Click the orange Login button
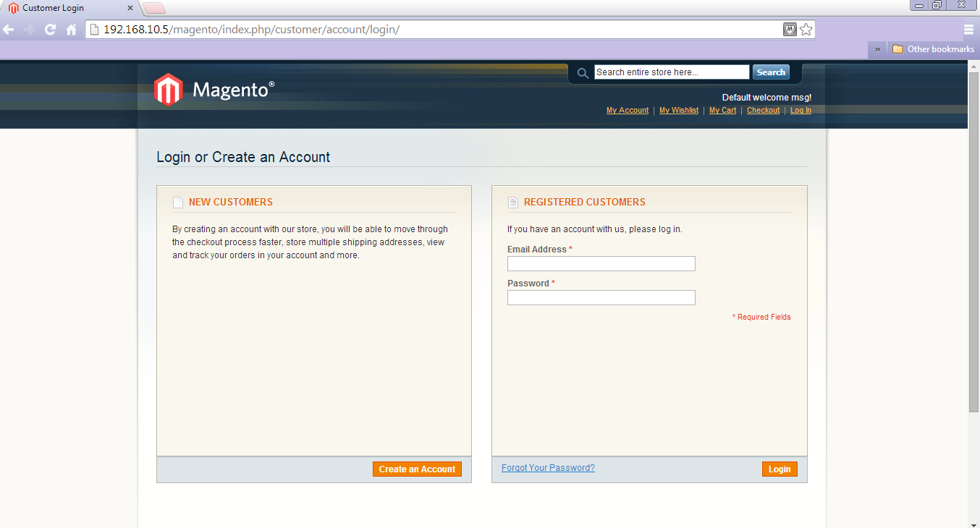The height and width of the screenshot is (528, 980). (x=780, y=469)
